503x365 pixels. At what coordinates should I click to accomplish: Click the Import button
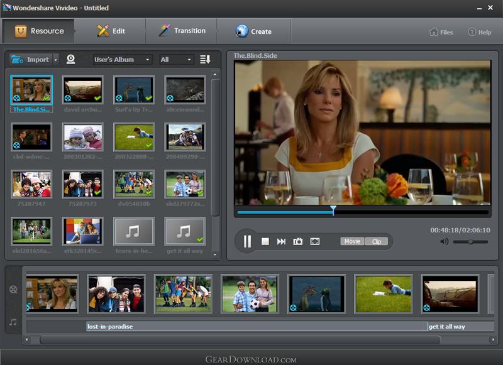(x=30, y=60)
